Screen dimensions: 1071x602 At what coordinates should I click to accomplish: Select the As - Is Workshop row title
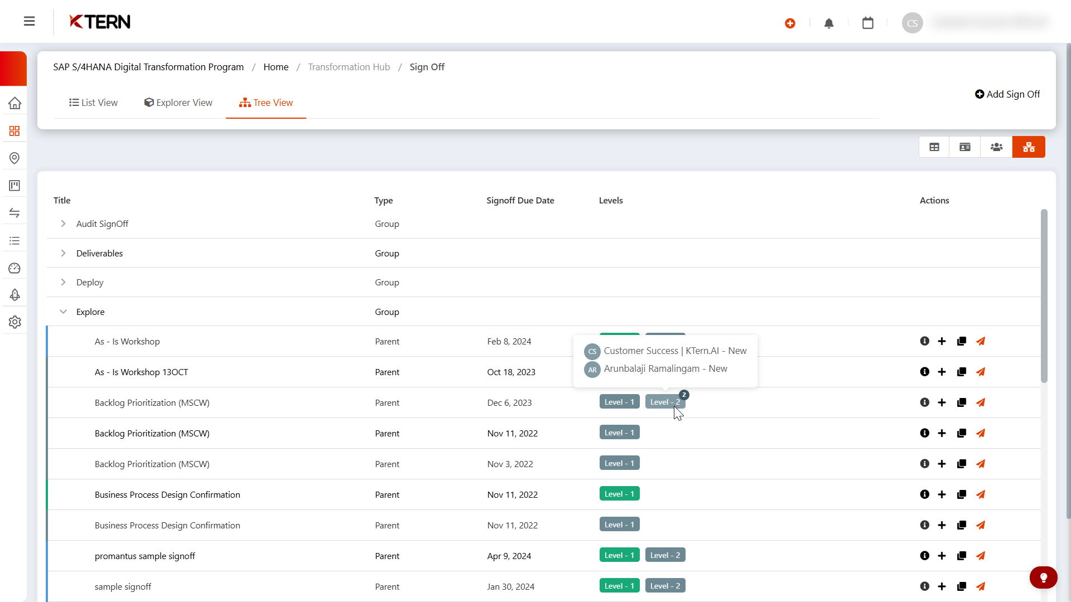point(127,341)
